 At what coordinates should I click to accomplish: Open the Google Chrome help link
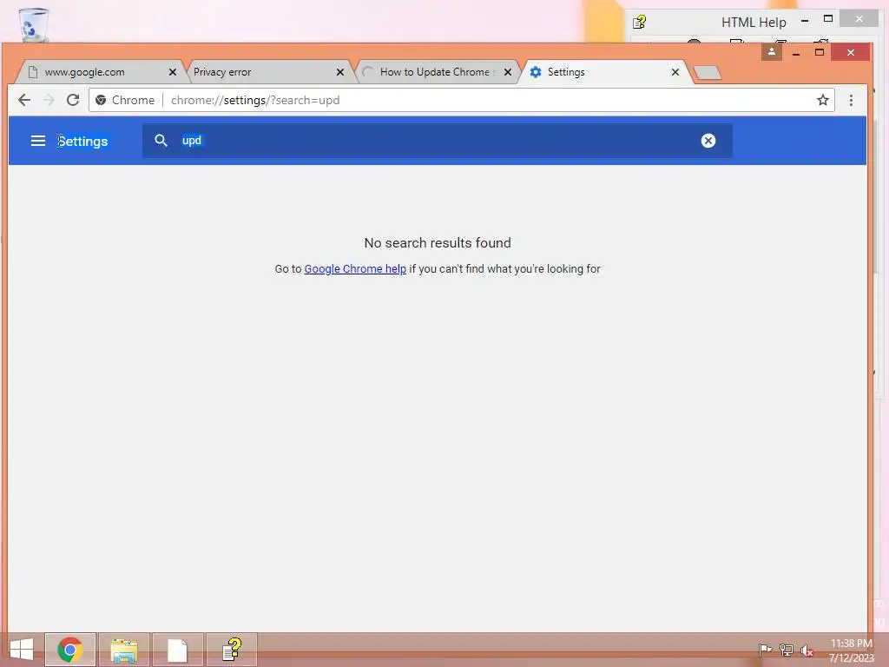tap(355, 269)
